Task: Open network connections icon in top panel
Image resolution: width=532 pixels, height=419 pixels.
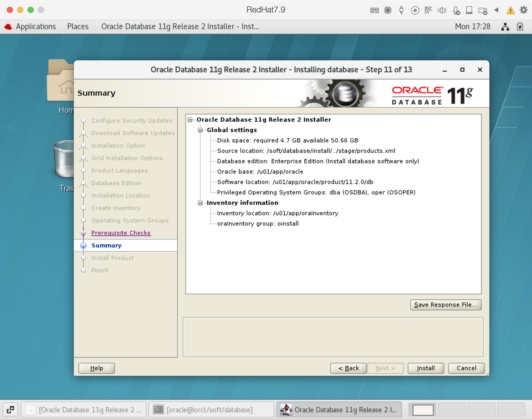Action: pyautogui.click(x=505, y=27)
